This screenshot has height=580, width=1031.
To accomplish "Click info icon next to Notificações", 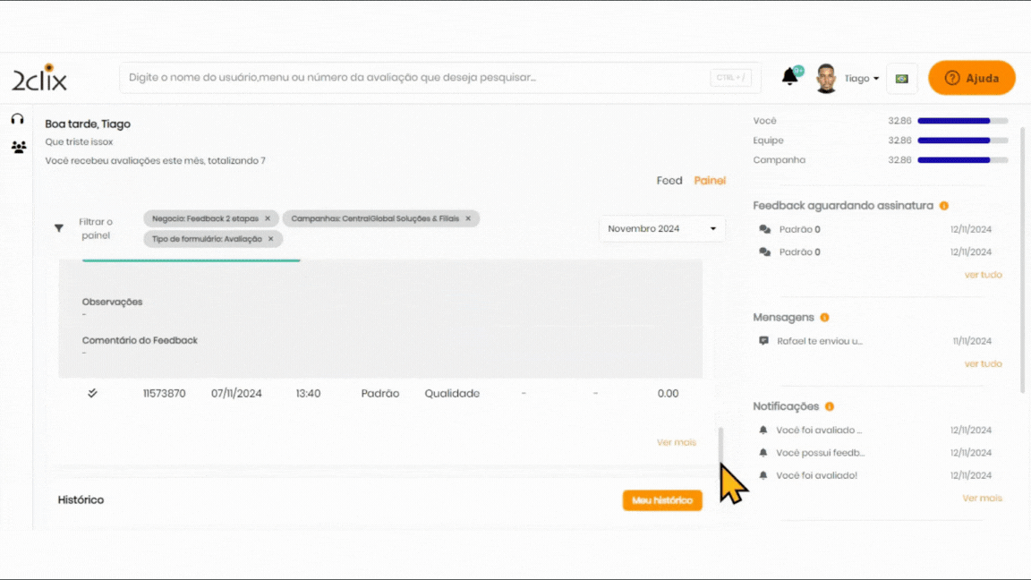I will (x=830, y=406).
